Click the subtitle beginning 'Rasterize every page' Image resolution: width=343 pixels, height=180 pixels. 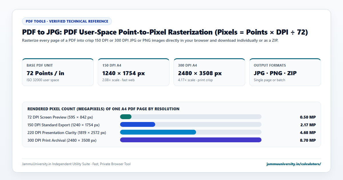pyautogui.click(x=150, y=40)
